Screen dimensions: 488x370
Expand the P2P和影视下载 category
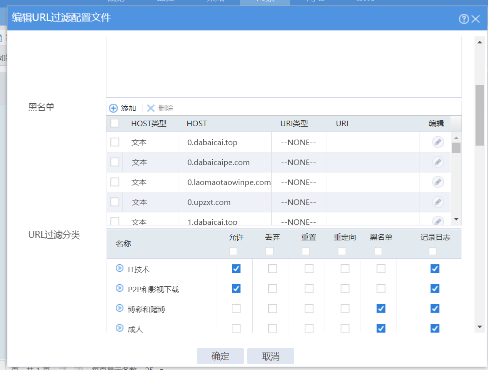click(119, 288)
